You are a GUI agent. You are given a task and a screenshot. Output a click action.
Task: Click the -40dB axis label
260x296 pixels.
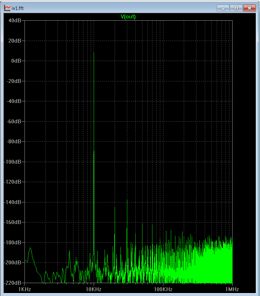point(14,101)
